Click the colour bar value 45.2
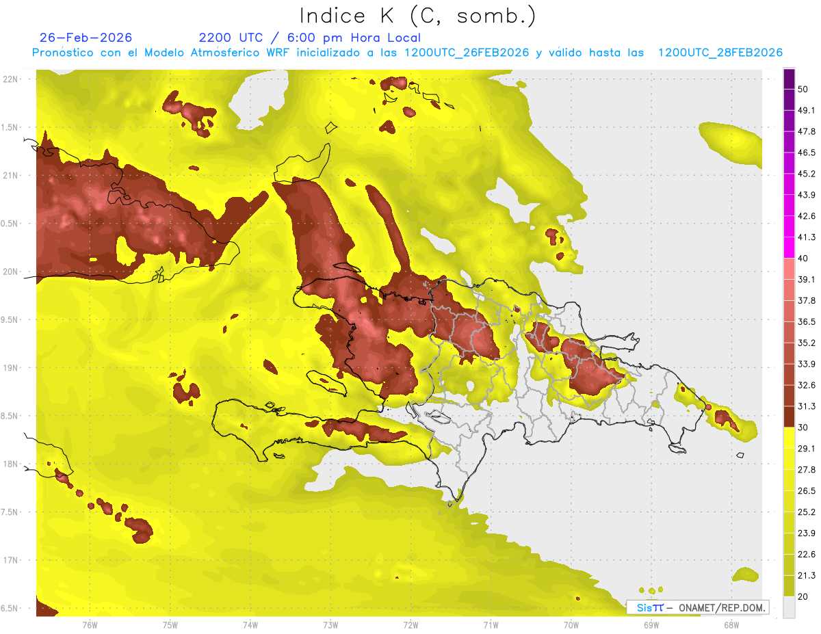Image resolution: width=821 pixels, height=634 pixels. pos(807,174)
